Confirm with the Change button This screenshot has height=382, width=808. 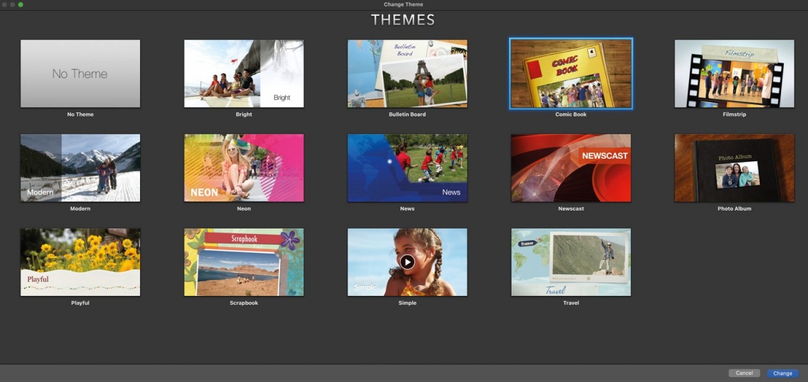click(782, 373)
